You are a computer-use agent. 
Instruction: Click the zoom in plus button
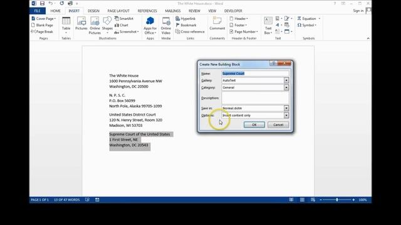tap(353, 200)
